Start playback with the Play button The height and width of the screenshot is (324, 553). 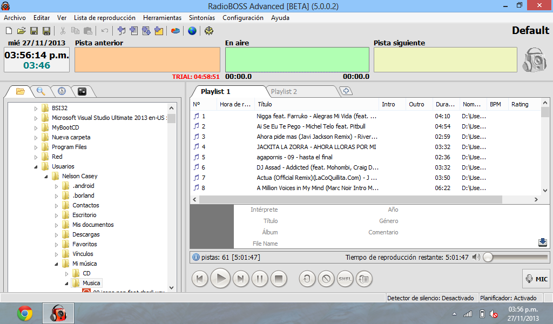(x=220, y=279)
